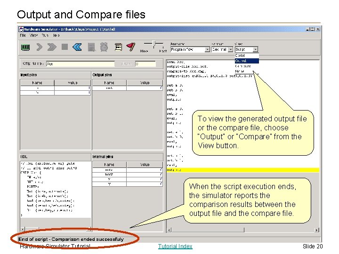Open the Help menu
Image resolution: width=339 pixels, height=254 pixels.
click(x=56, y=35)
